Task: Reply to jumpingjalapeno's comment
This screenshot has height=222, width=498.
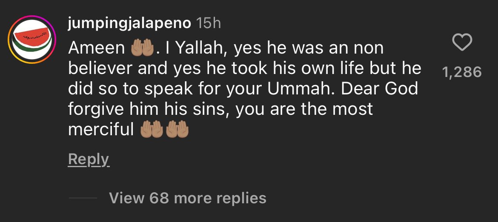Action: tap(89, 159)
